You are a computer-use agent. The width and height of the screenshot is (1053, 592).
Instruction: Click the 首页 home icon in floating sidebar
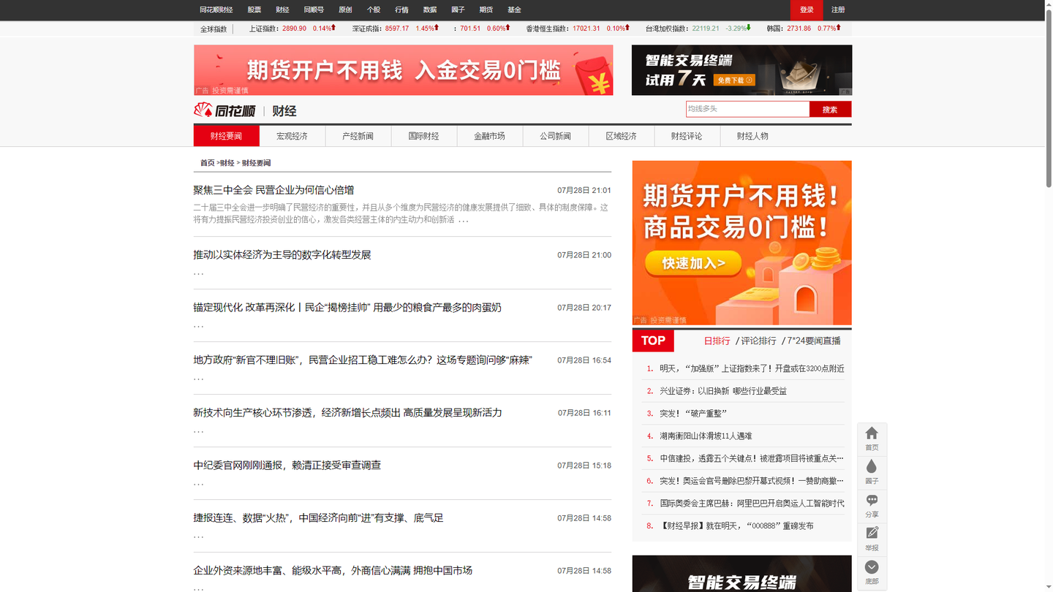click(x=872, y=439)
